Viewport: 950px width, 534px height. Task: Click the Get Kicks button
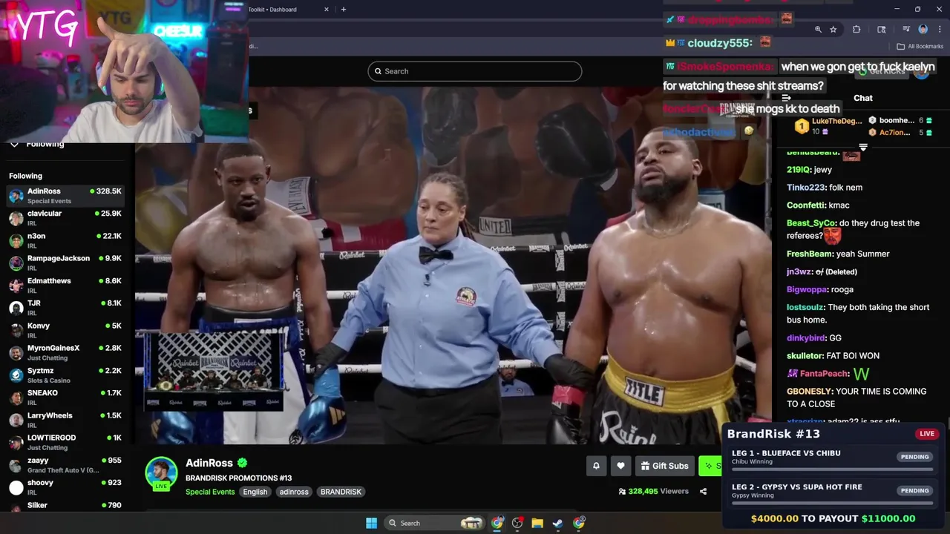[882, 70]
